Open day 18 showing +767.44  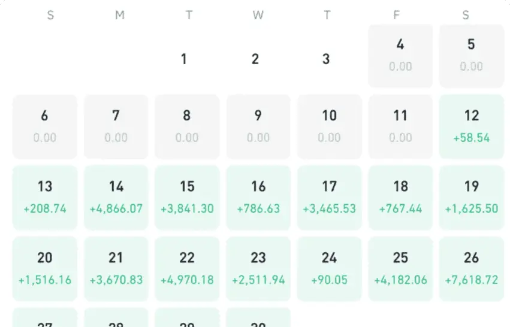pos(400,198)
